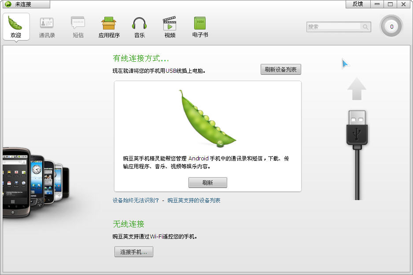Click the magnifier icon in search box
413x275 pixels.
[x=366, y=27]
